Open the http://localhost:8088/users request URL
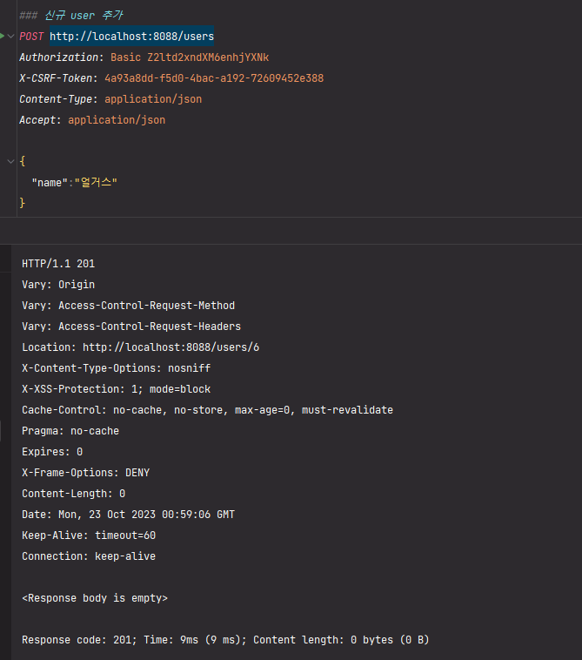 coord(131,37)
